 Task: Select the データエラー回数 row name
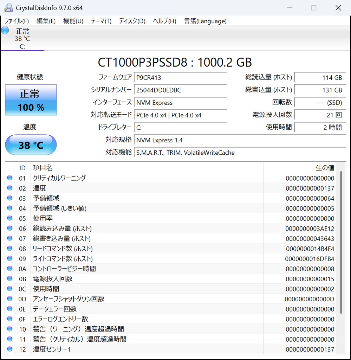coord(54,309)
